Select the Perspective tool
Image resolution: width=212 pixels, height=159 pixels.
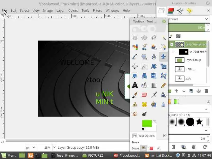[x=144, y=76]
